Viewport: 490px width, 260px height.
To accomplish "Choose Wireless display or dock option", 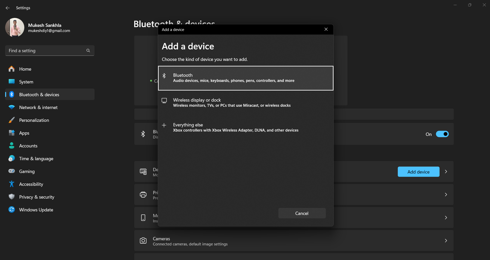I will (246, 103).
